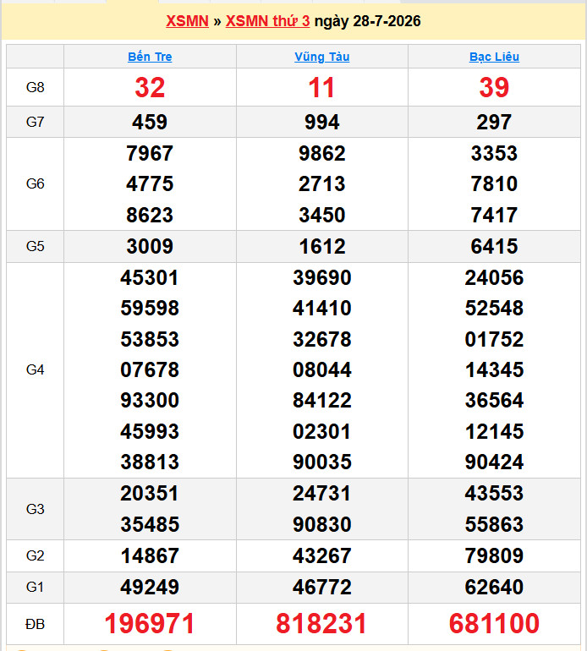The width and height of the screenshot is (587, 651).
Task: Select the G7 number 459
Action: pyautogui.click(x=150, y=122)
